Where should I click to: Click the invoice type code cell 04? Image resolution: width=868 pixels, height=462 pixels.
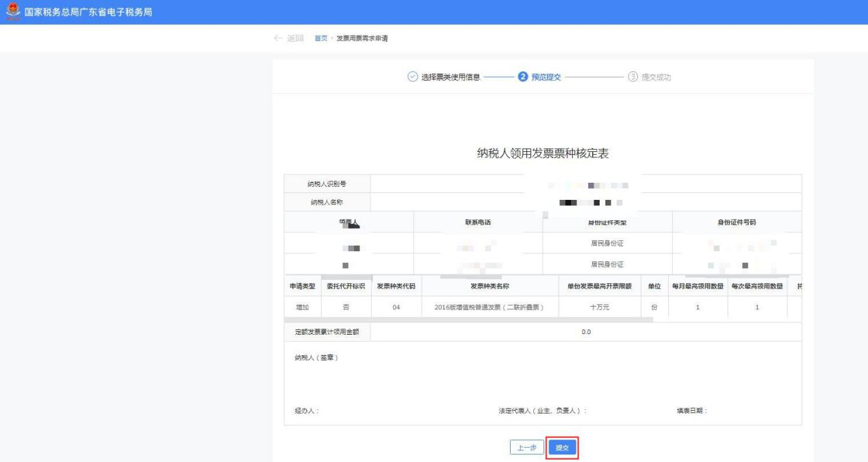(x=396, y=307)
